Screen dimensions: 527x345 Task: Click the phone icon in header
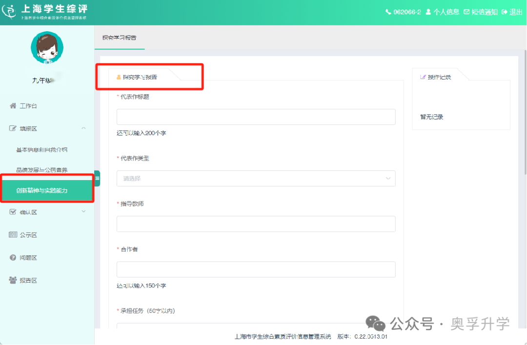[x=388, y=12]
